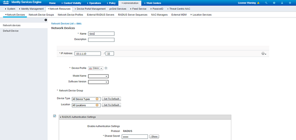Follow the Network Devices List breadcrumb link
The height and width of the screenshot is (140, 296).
point(63,24)
